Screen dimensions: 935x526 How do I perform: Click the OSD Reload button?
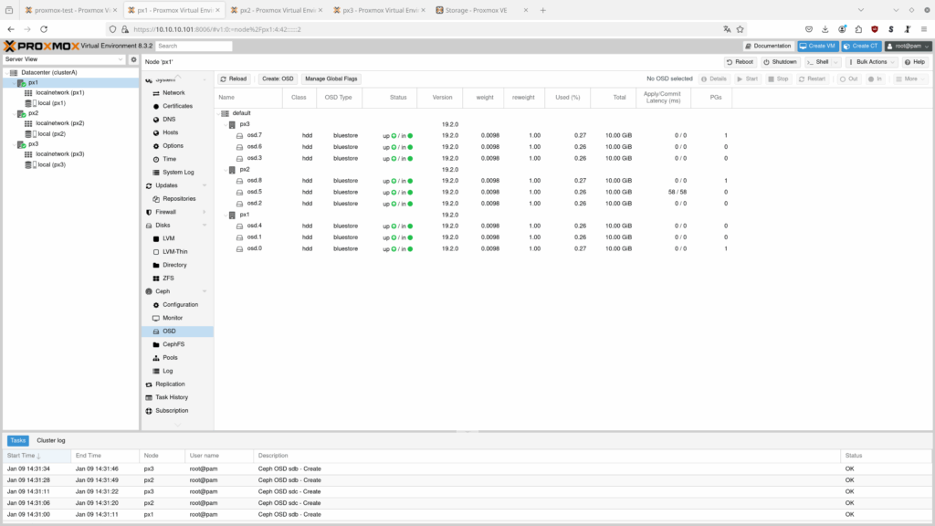[x=233, y=79]
